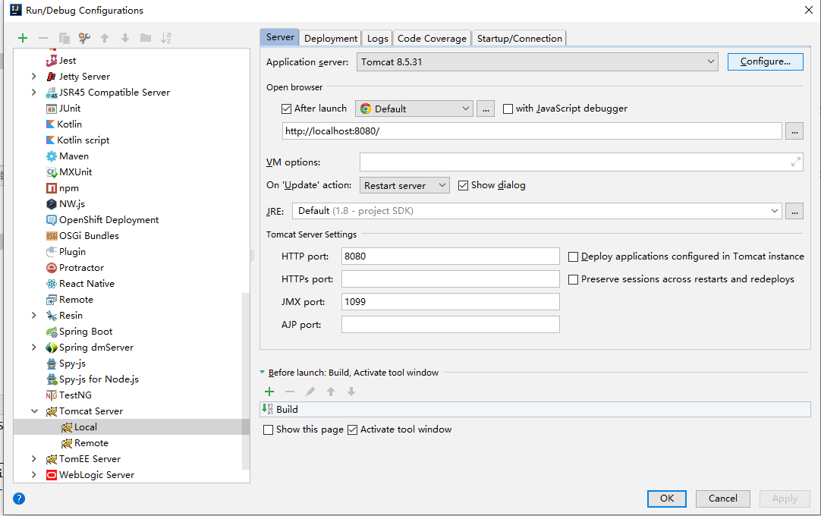
Task: Click the remove configuration minus icon
Action: 43,38
